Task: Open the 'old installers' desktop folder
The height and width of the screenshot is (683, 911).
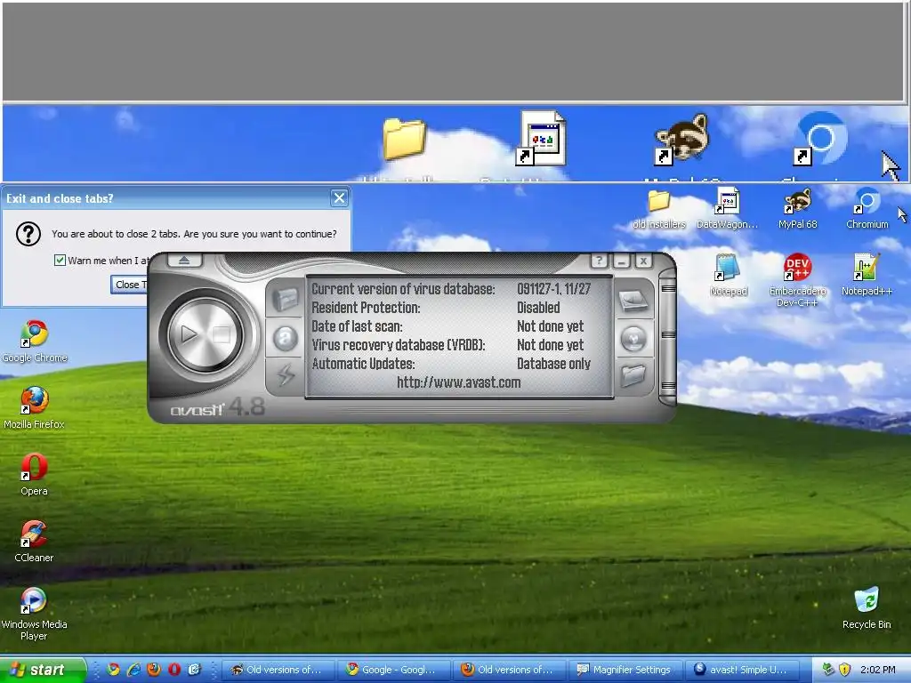Action: pos(659,208)
